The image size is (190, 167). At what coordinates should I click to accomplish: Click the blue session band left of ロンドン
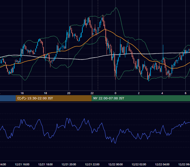point(8,98)
